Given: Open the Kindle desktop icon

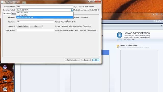Looking at the screenshot, I should 5,79.
